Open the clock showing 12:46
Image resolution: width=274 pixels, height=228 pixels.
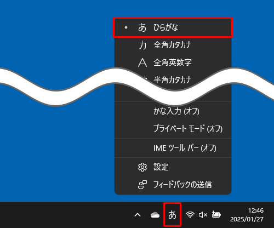256,210
